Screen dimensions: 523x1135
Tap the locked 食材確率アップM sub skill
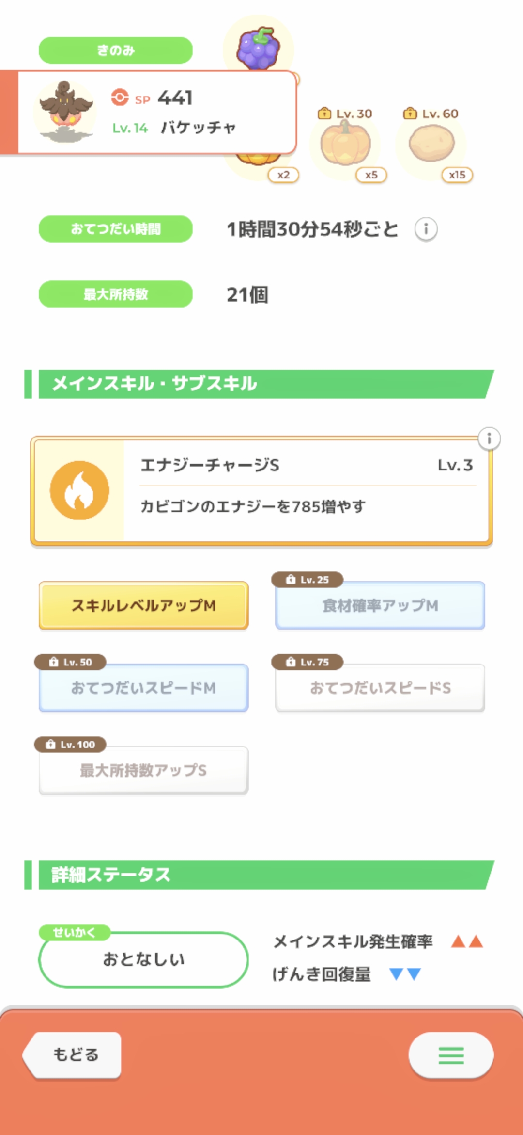[x=380, y=605]
